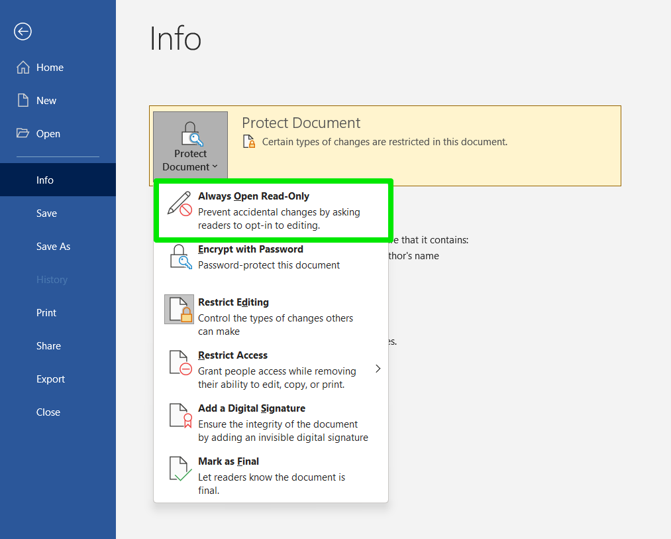
Task: Click 'Let readers know the document is' description
Action: pyautogui.click(x=272, y=477)
